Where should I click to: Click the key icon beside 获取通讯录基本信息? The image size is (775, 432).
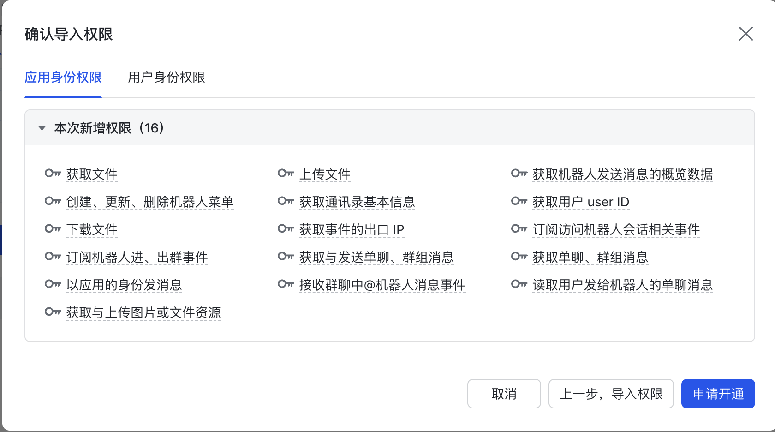286,201
